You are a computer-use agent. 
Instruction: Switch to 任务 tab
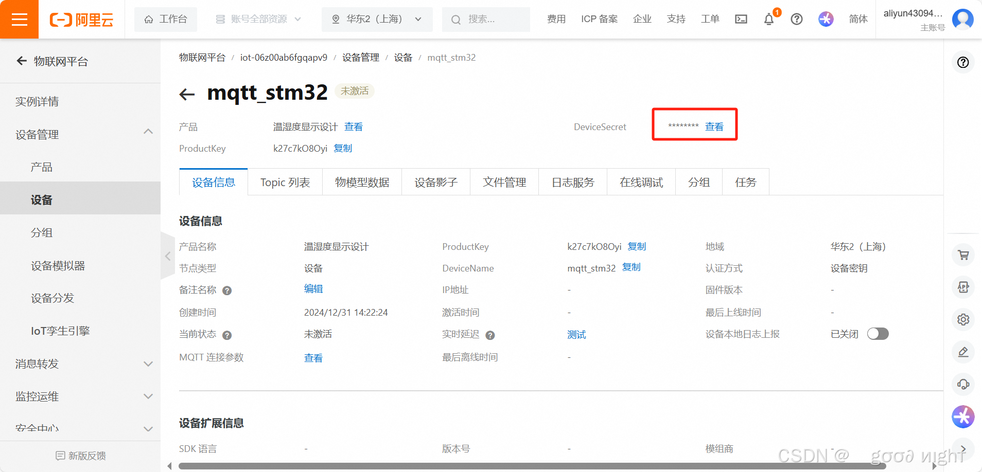(x=746, y=182)
